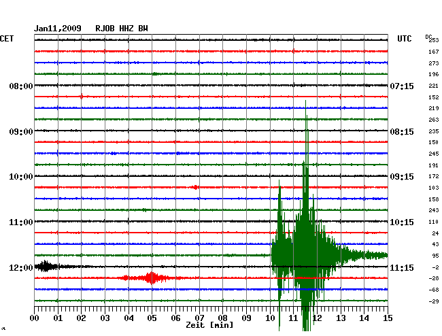Image resolution: width=442 pixels, height=336 pixels.
Task: Click the date label Jan11,2009
Action: 58,29
